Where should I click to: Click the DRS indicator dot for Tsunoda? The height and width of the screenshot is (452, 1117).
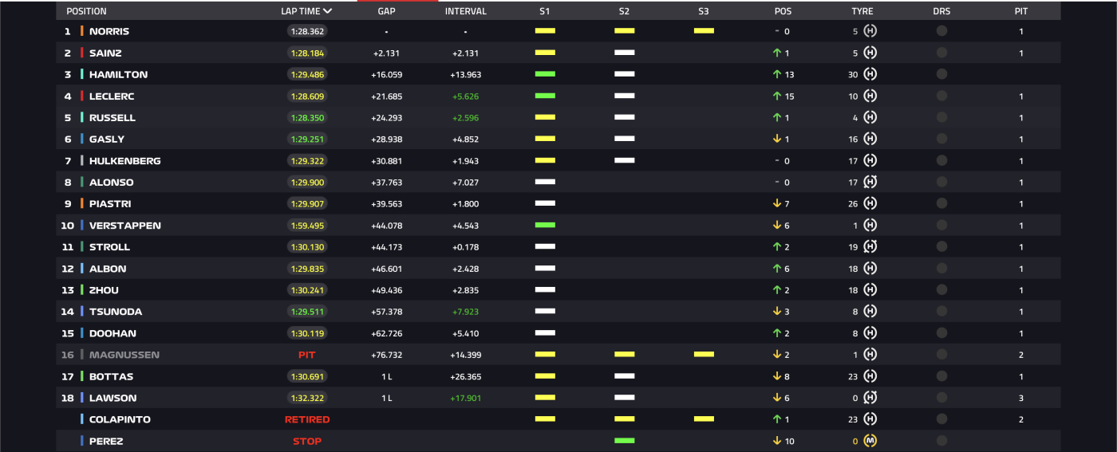click(x=941, y=311)
